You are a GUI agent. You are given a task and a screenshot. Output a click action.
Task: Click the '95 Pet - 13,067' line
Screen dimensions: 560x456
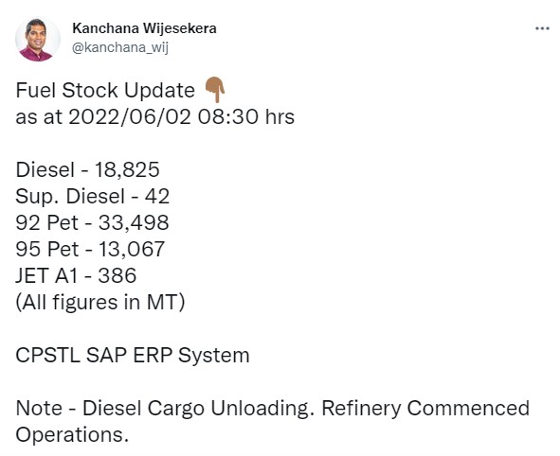(x=90, y=249)
